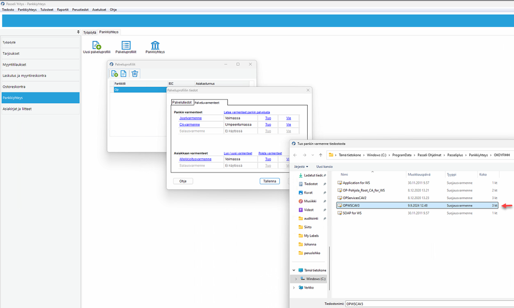Toggle the pin icon beside the Työpöytä tab

click(x=78, y=32)
